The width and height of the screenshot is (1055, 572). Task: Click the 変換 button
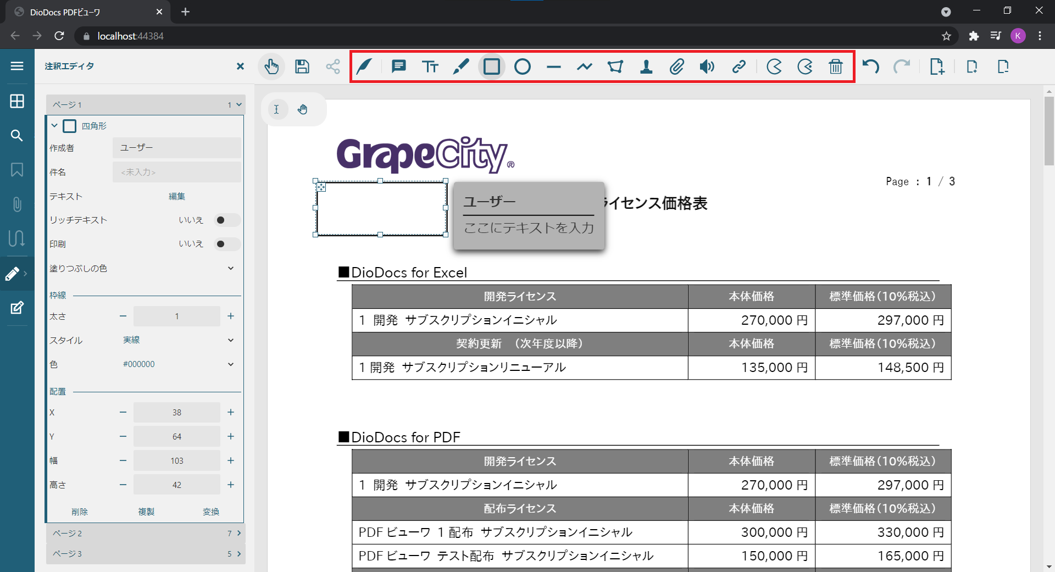tap(211, 512)
